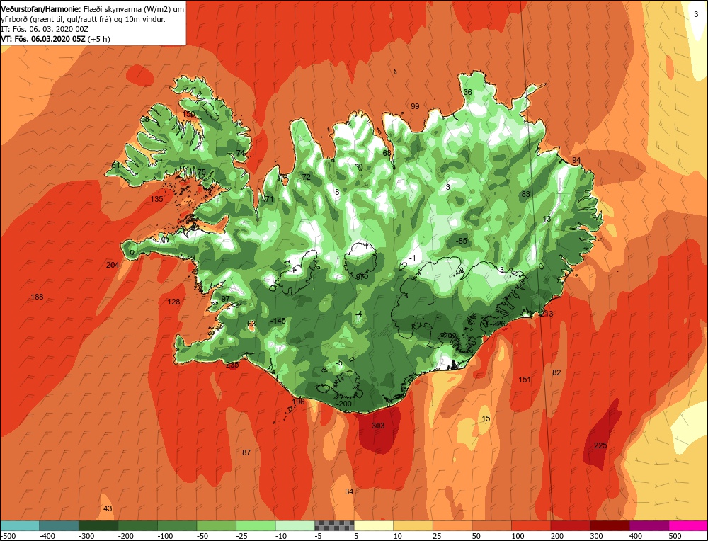Click the map value 235 on the southwest coast
The height and width of the screenshot is (541, 708).
[x=232, y=365]
